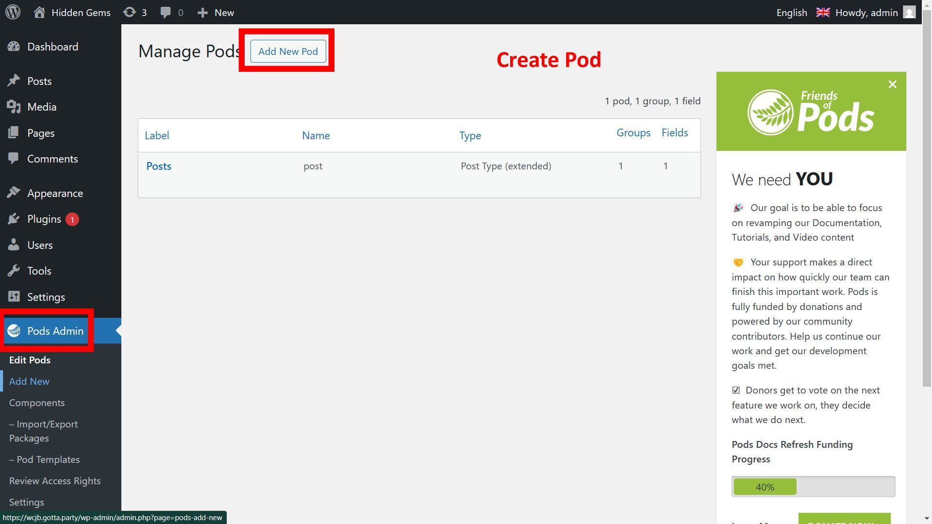Select Add New in Pods submenu
Screen dimensions: 932x524
(x=29, y=381)
